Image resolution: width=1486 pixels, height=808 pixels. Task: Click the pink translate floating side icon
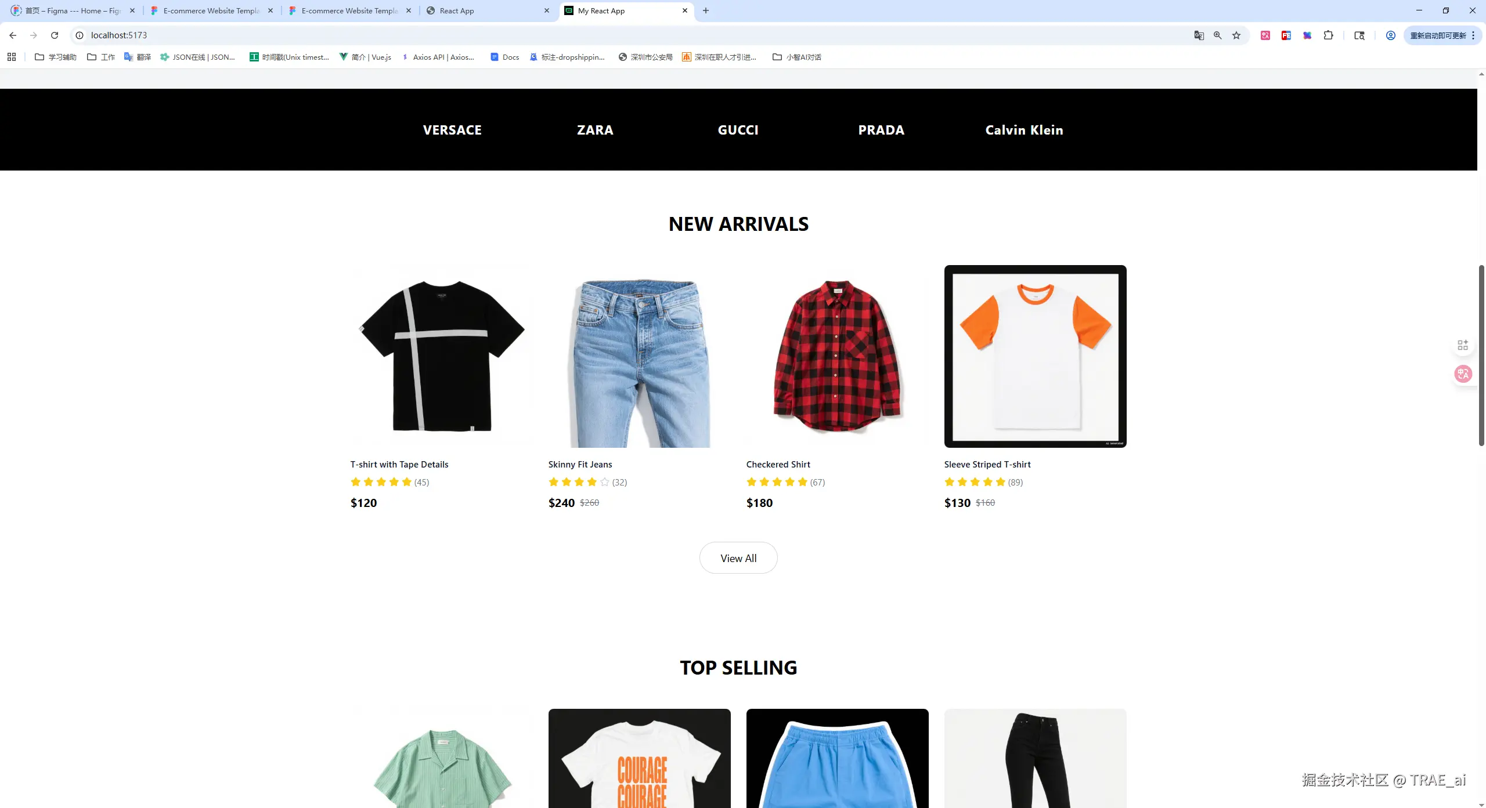coord(1463,374)
